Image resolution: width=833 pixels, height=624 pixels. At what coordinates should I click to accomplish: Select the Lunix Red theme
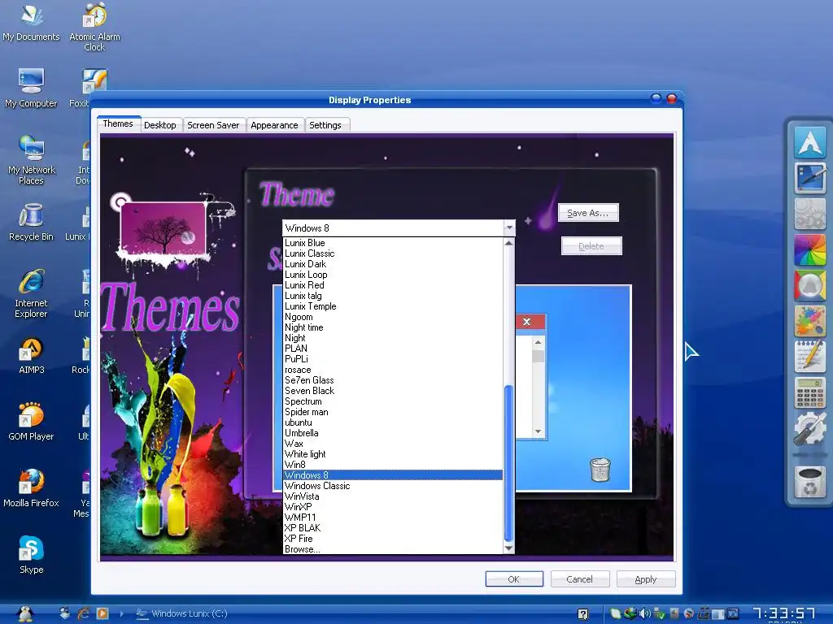pyautogui.click(x=393, y=285)
